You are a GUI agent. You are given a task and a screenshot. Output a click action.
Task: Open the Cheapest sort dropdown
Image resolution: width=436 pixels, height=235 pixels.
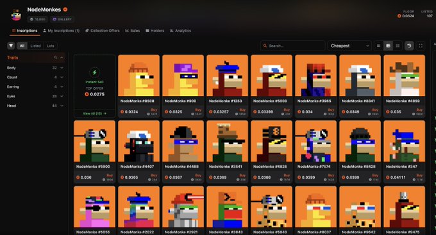tap(349, 45)
